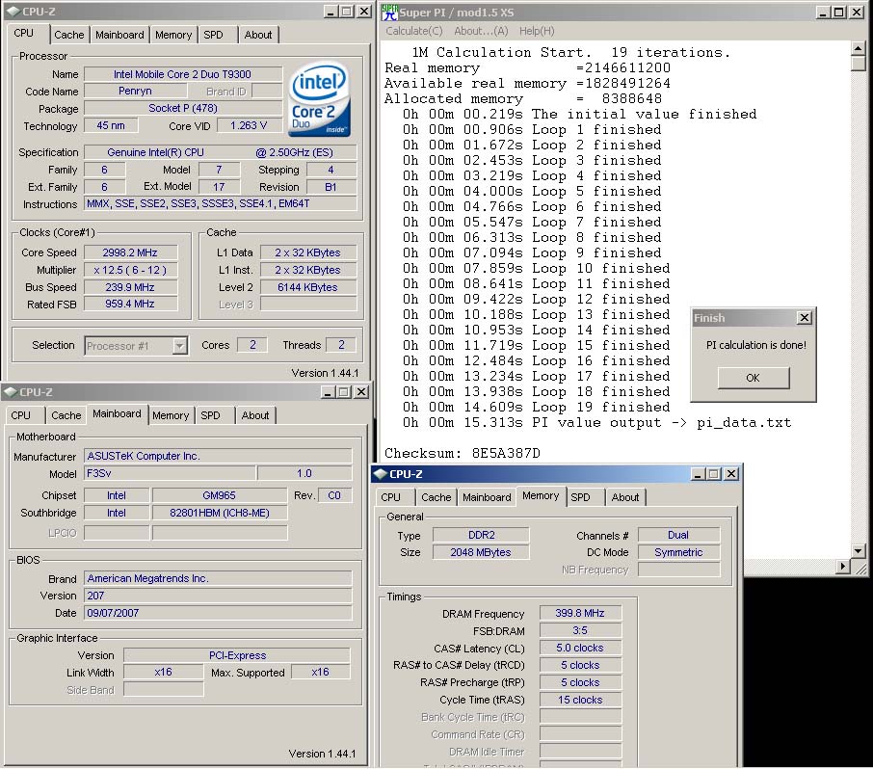Click Manufacturer field ASUSTeK Computer Inc.
Viewport: 873px width, 769px height.
[x=218, y=456]
